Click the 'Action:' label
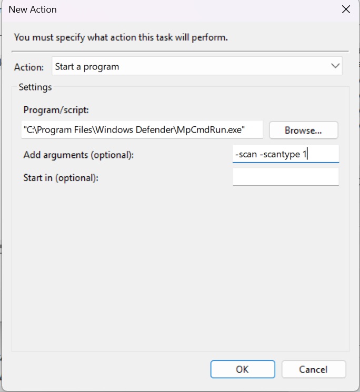The height and width of the screenshot is (392, 360). click(29, 67)
